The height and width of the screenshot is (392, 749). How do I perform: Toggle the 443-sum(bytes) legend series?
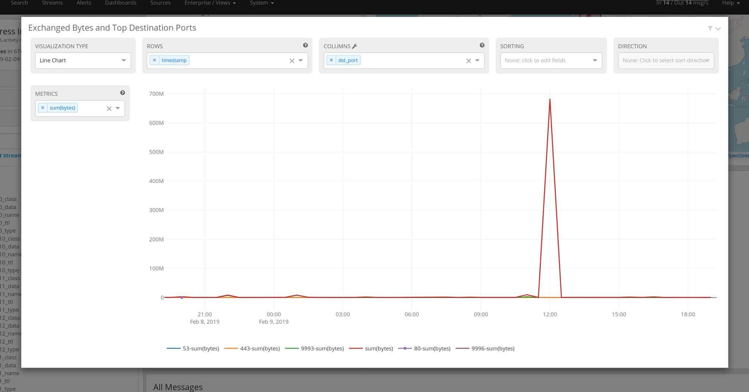click(252, 349)
